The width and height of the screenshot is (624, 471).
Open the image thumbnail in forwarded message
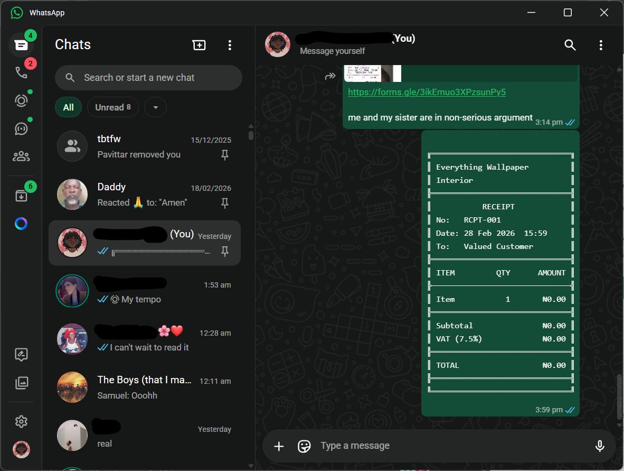pyautogui.click(x=373, y=73)
